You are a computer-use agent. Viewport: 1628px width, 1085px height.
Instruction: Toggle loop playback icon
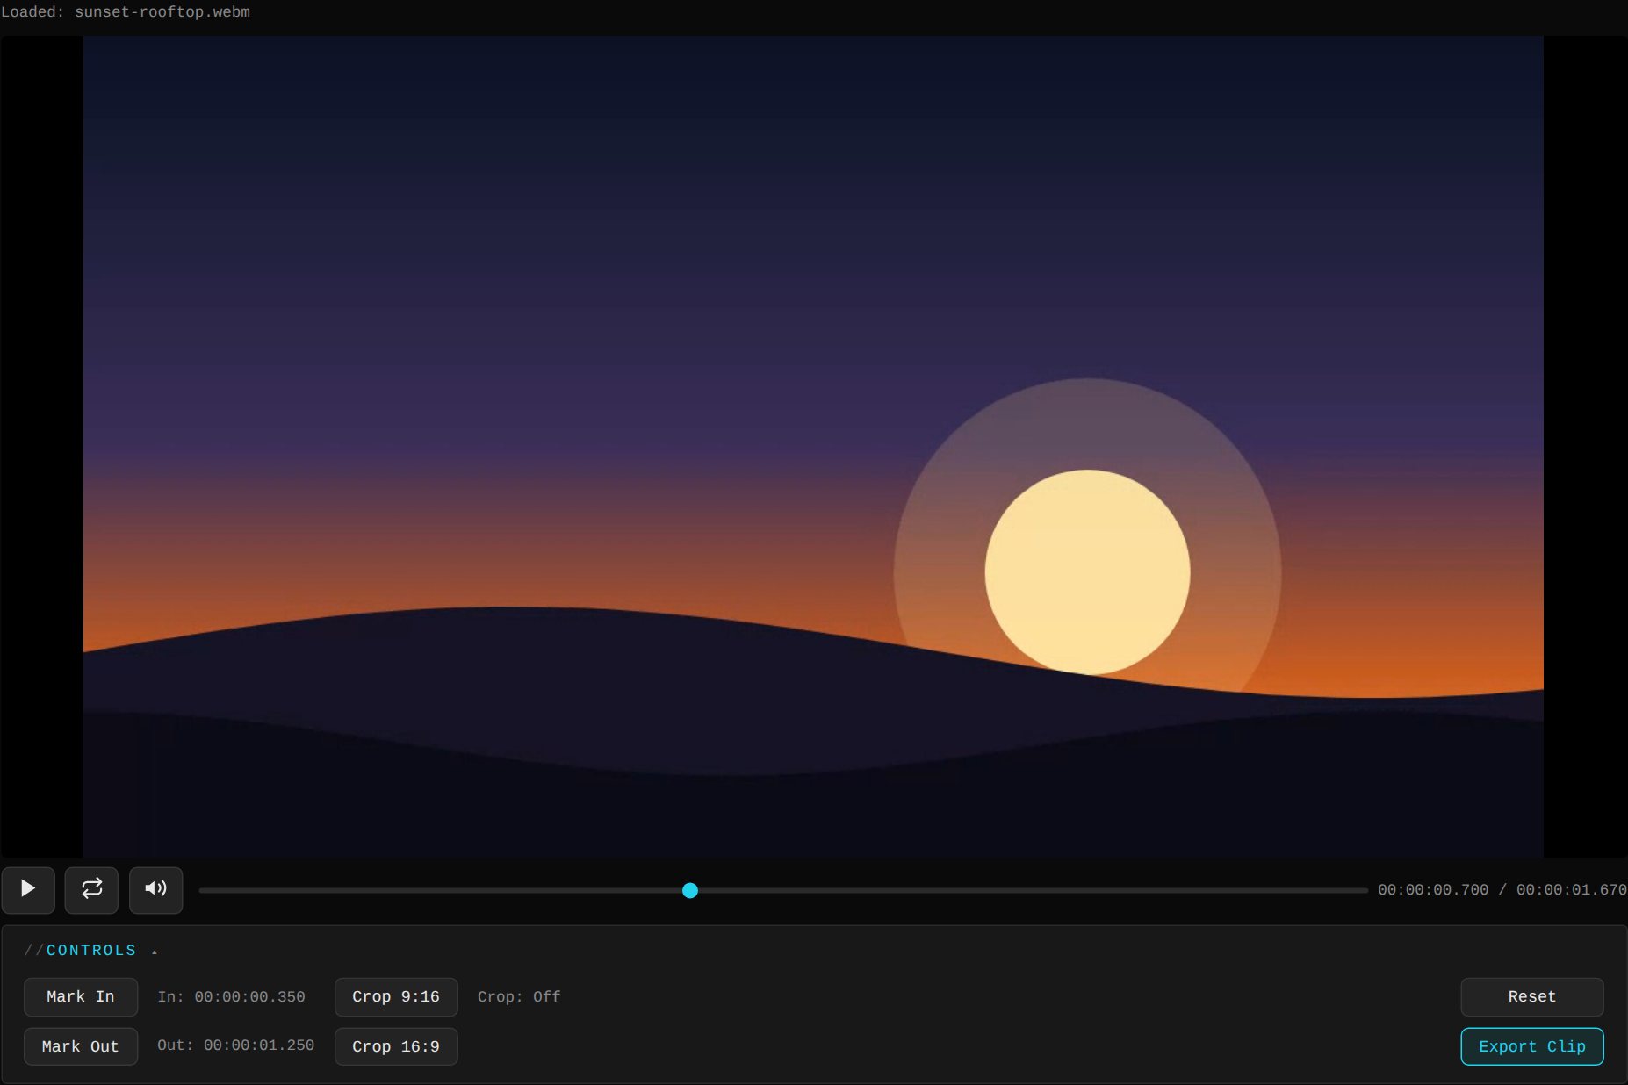point(91,889)
